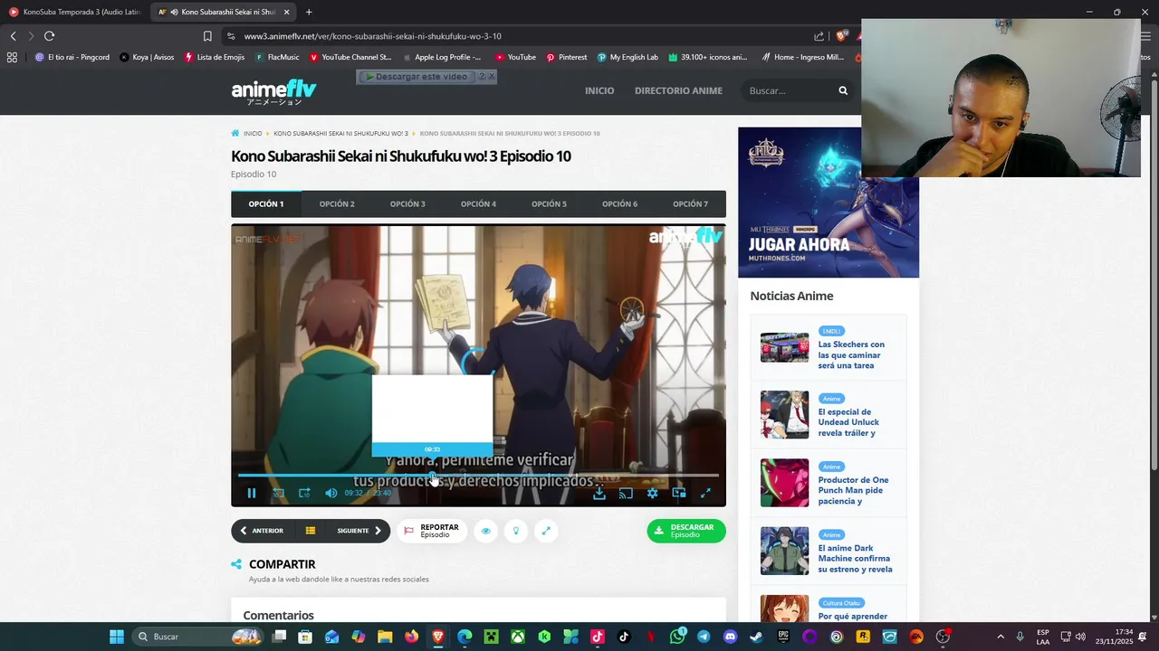Screen dimensions: 1159x651
Task: Switch to KonoSuba Temporada 3 browser tab
Action: (74, 12)
